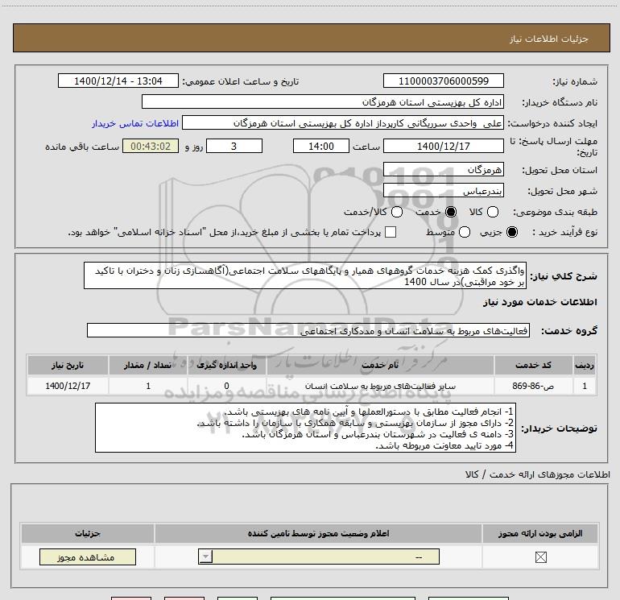The height and width of the screenshot is (600, 620).
Task: Click the جزئیات اطلاعات نیاز title bar
Action: [x=311, y=39]
